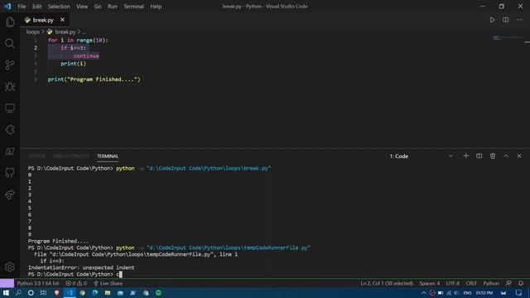The height and width of the screenshot is (298, 530).
Task: Open the Run menu
Action: (113, 7)
